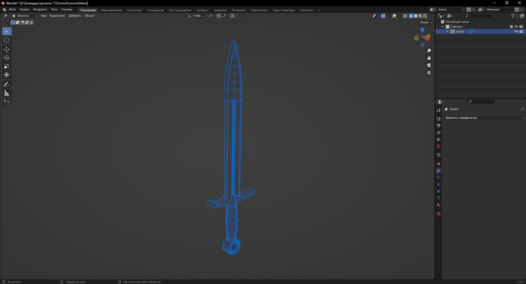
Task: Open the Файл menu
Action: click(x=12, y=10)
